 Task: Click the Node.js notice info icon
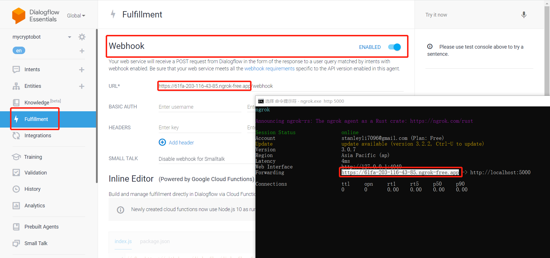tap(121, 210)
